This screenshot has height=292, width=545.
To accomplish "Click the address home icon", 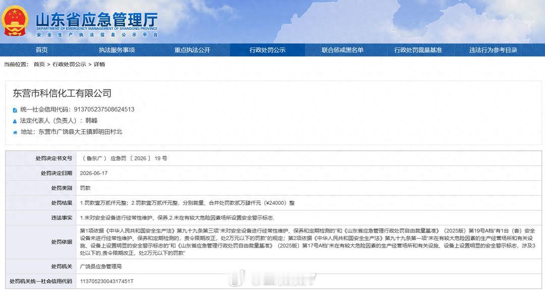I will (15, 132).
